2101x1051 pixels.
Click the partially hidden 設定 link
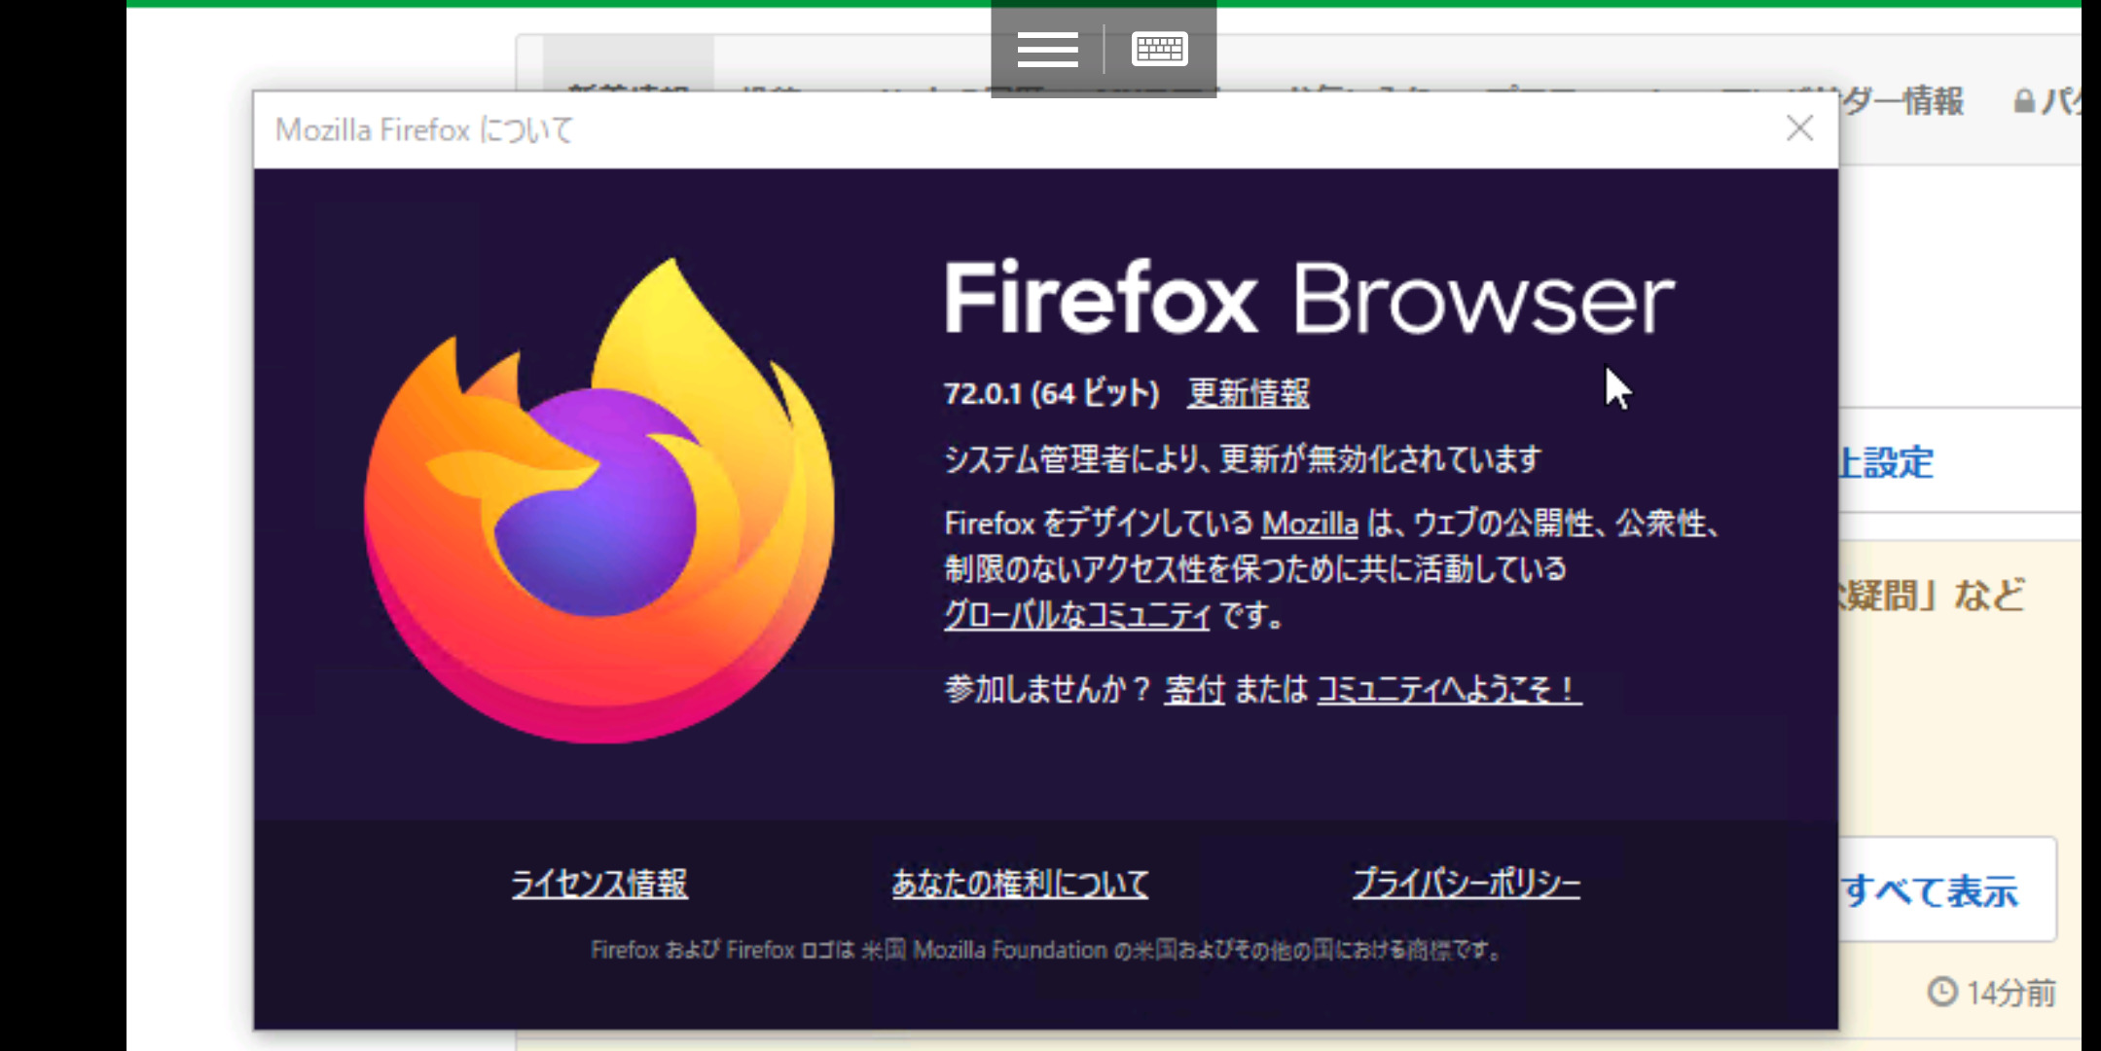pos(1886,462)
